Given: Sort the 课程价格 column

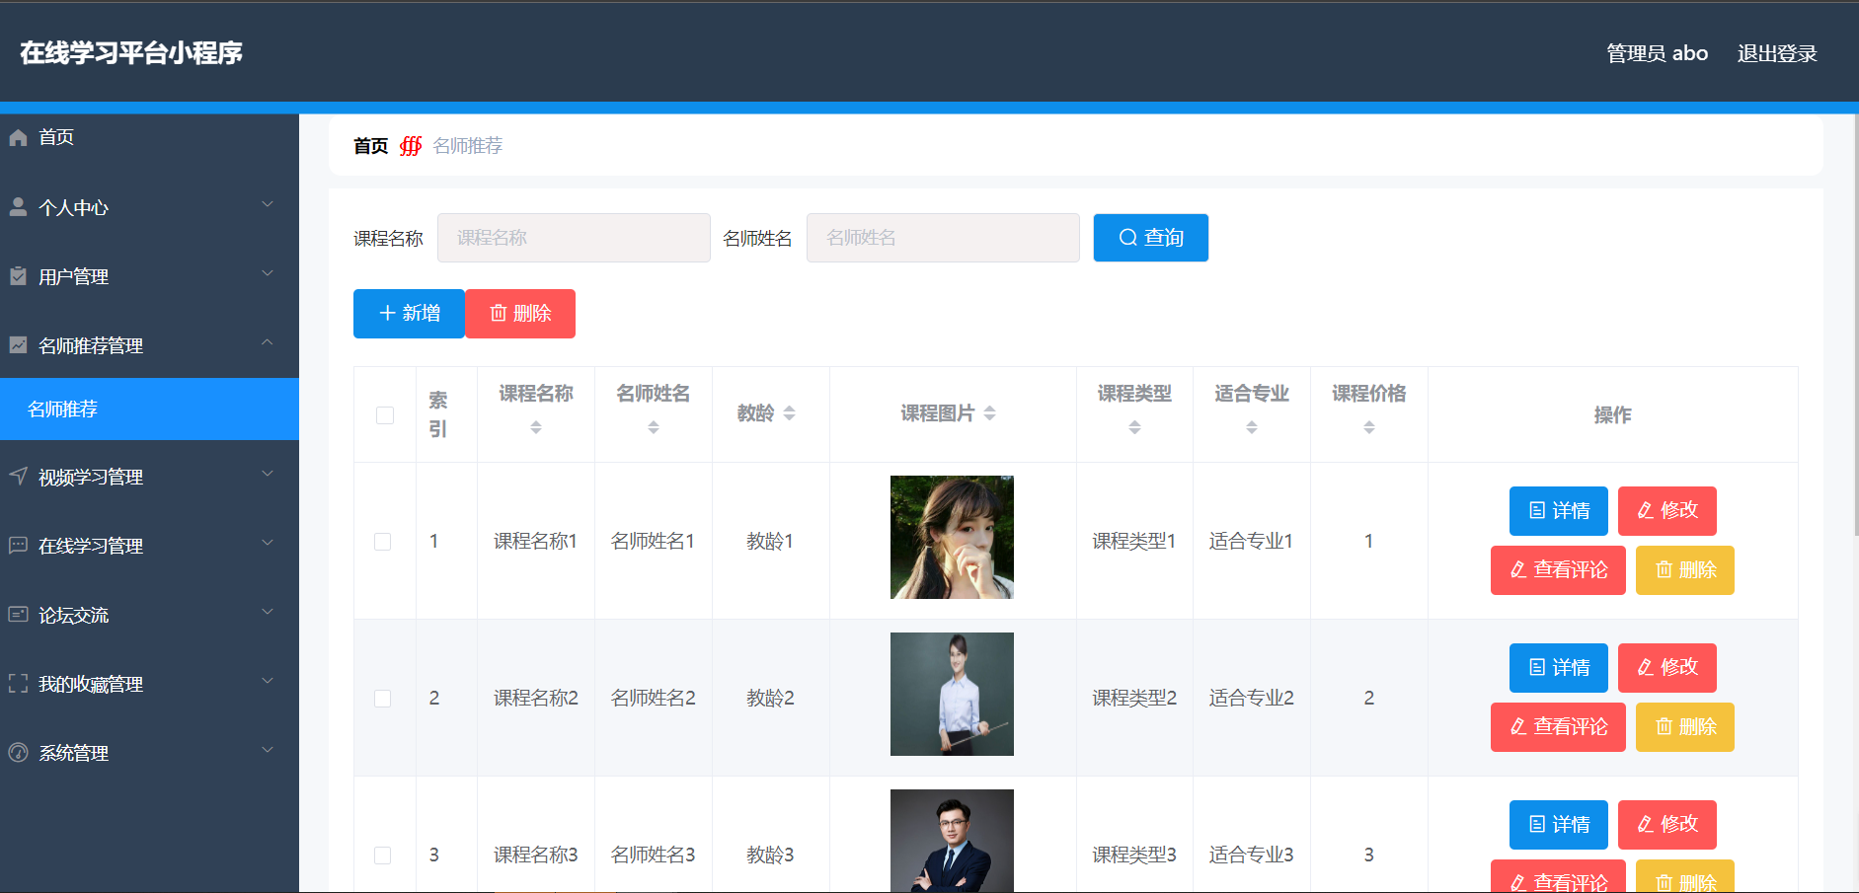Looking at the screenshot, I should [1368, 427].
